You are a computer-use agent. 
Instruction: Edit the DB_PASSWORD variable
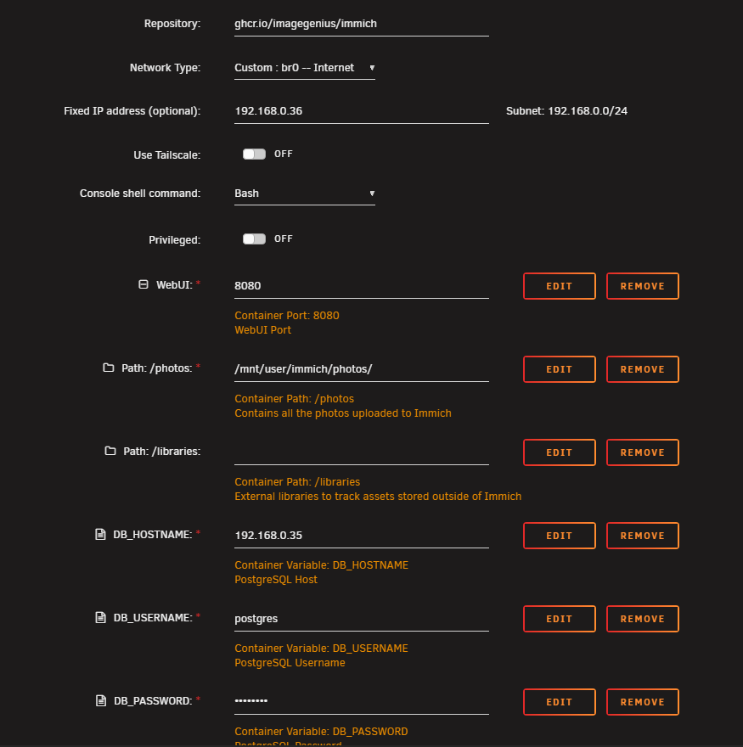point(559,702)
